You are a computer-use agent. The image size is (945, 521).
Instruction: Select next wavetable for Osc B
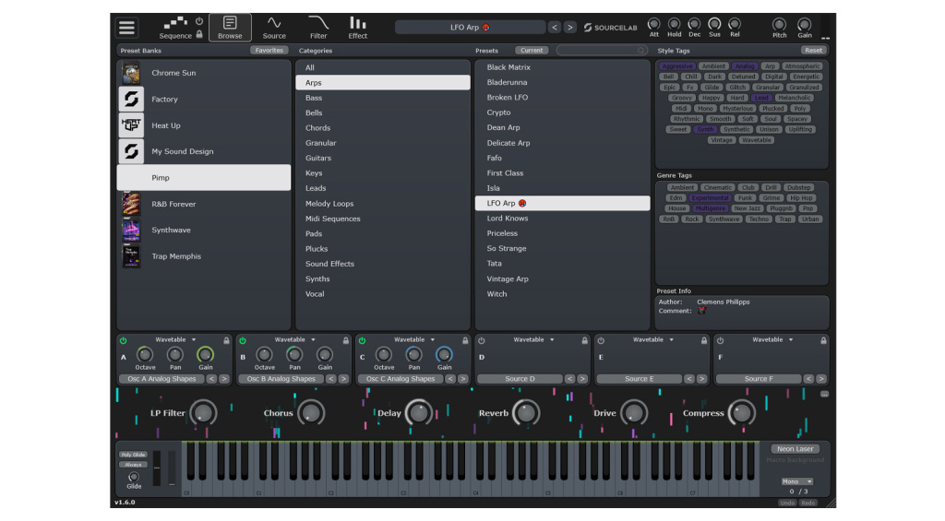(x=343, y=379)
